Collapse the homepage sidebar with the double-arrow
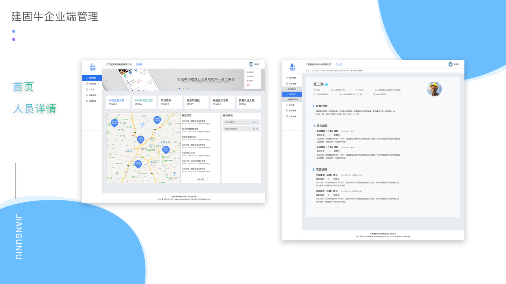This screenshot has height=284, width=506. tap(92, 131)
